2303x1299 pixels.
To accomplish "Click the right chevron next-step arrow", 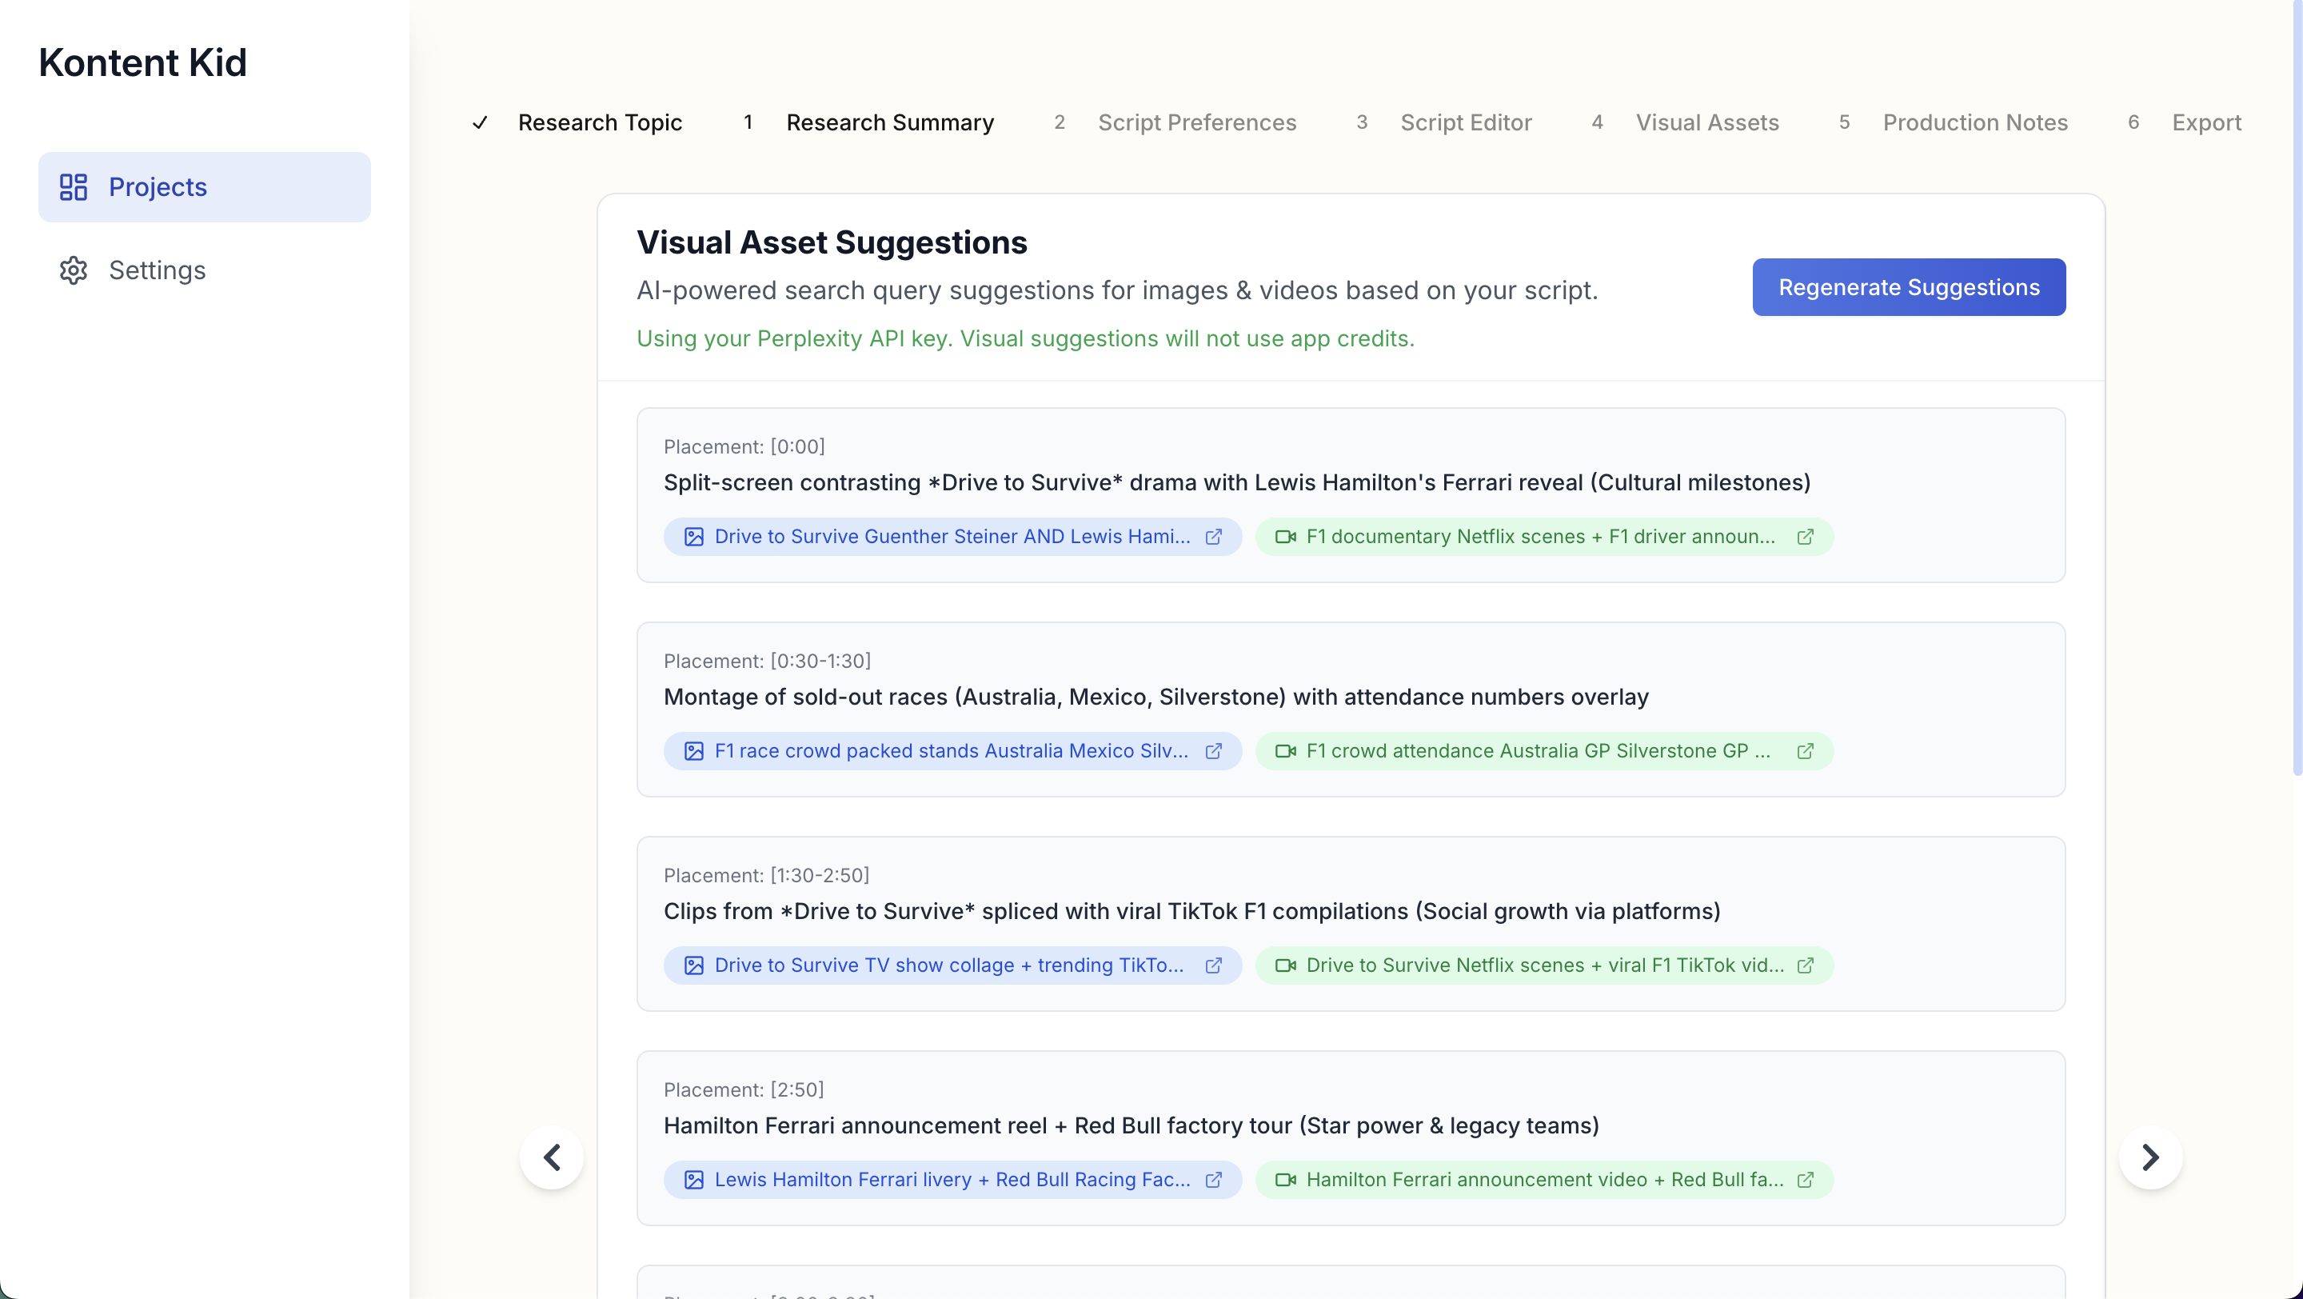I will click(2150, 1157).
